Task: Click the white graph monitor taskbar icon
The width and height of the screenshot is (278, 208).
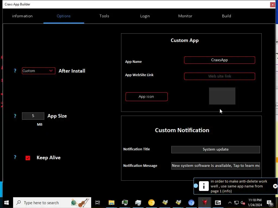Action: [138, 203]
